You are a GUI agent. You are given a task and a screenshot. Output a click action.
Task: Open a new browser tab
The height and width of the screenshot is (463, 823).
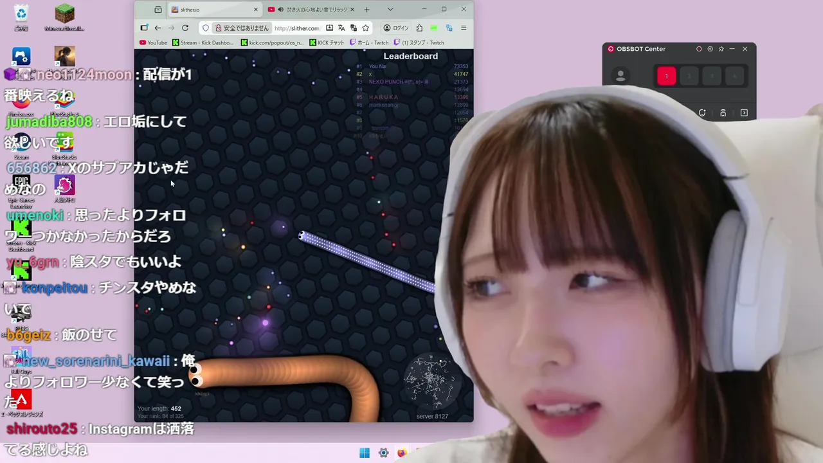[366, 10]
